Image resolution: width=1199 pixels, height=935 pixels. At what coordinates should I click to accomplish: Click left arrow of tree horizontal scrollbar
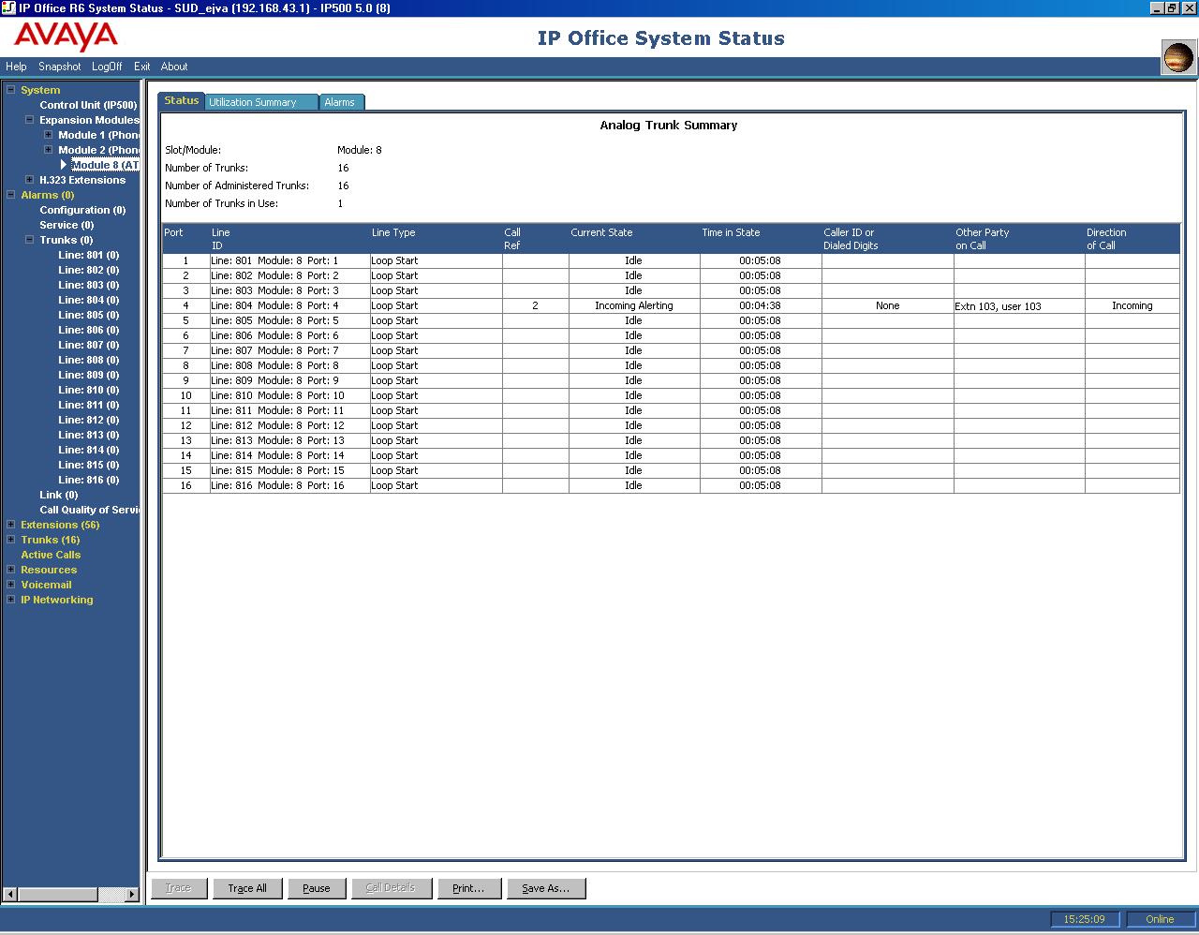(10, 895)
